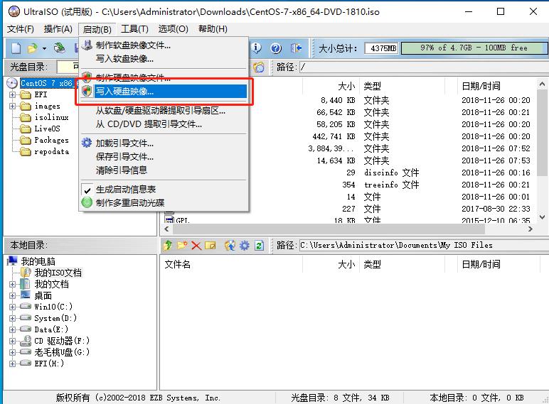
Task: Click the shield icon beside 写入硬盘映像
Action: 87,91
